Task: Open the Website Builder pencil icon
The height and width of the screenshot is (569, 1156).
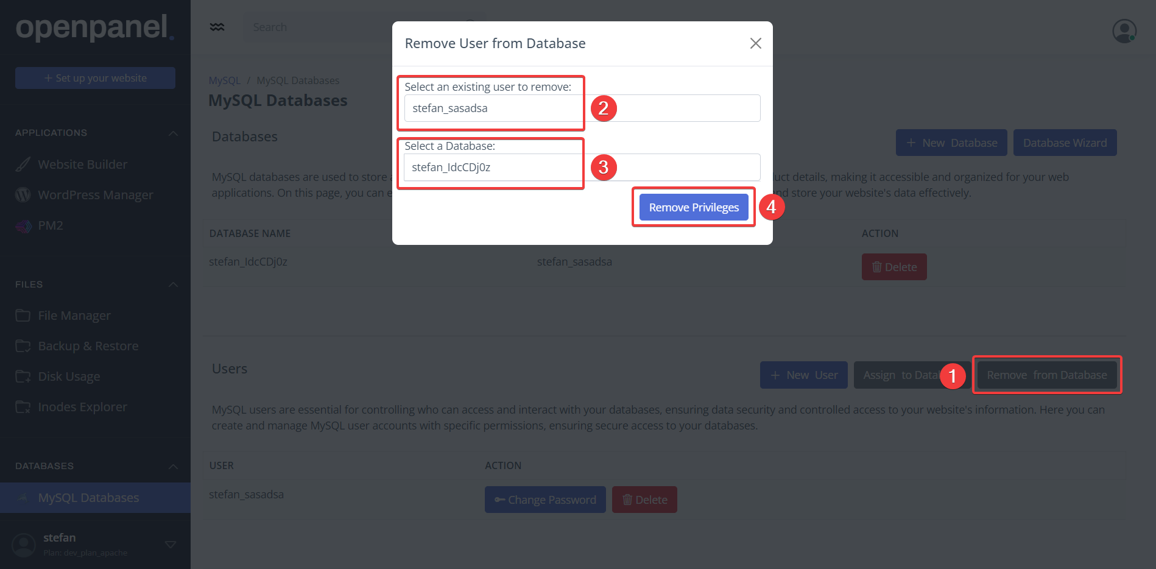Action: coord(23,164)
